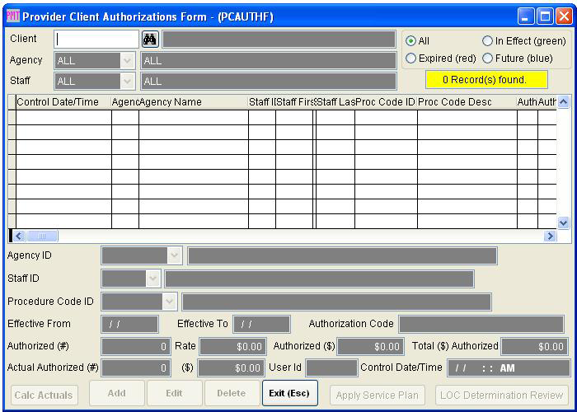577x412 pixels.
Task: Click the LOC Determination Review button
Action: (501, 395)
